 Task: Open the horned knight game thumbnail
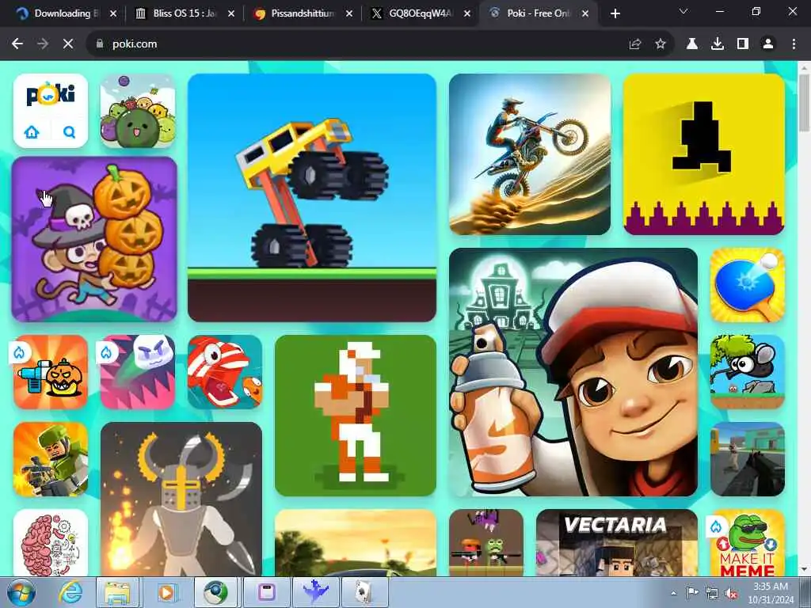[x=181, y=499]
